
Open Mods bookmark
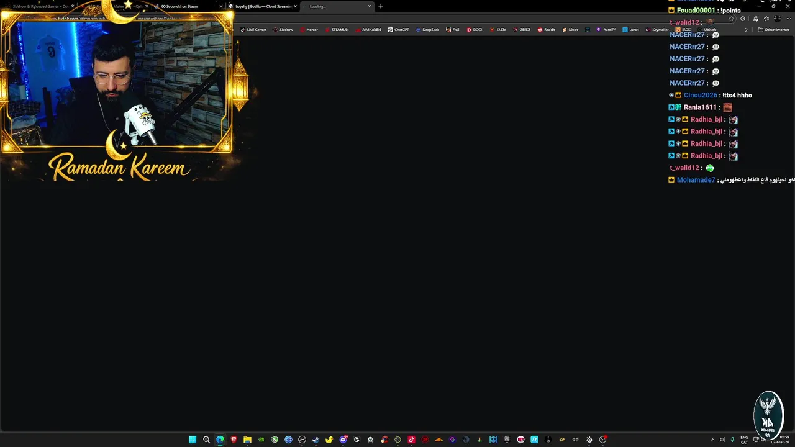point(570,30)
